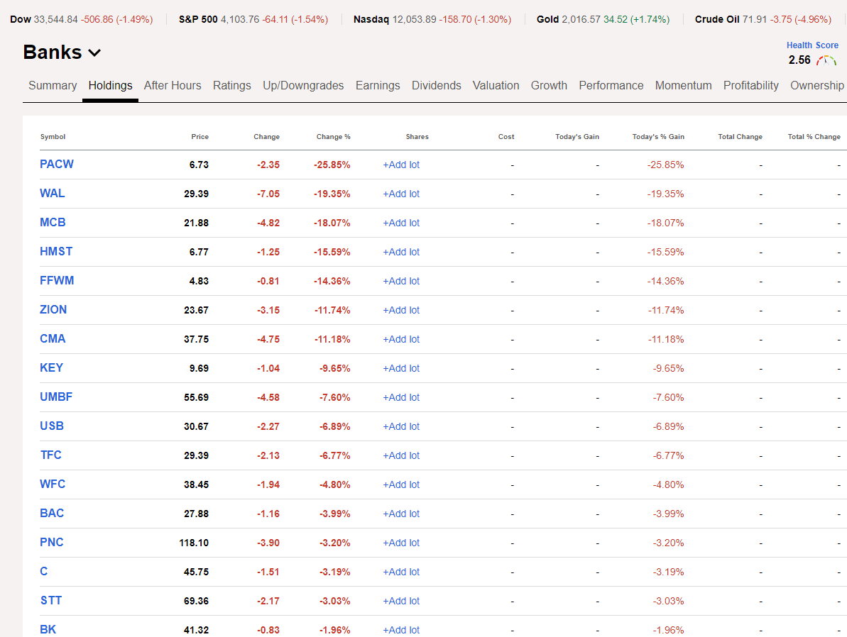
Task: Add a lot for FFWM
Action: (x=401, y=281)
